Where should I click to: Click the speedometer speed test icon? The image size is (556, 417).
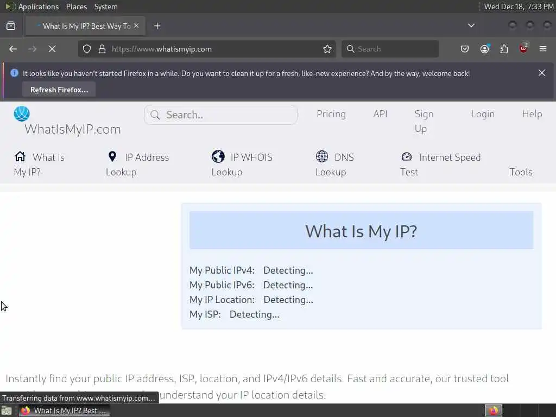tap(406, 156)
